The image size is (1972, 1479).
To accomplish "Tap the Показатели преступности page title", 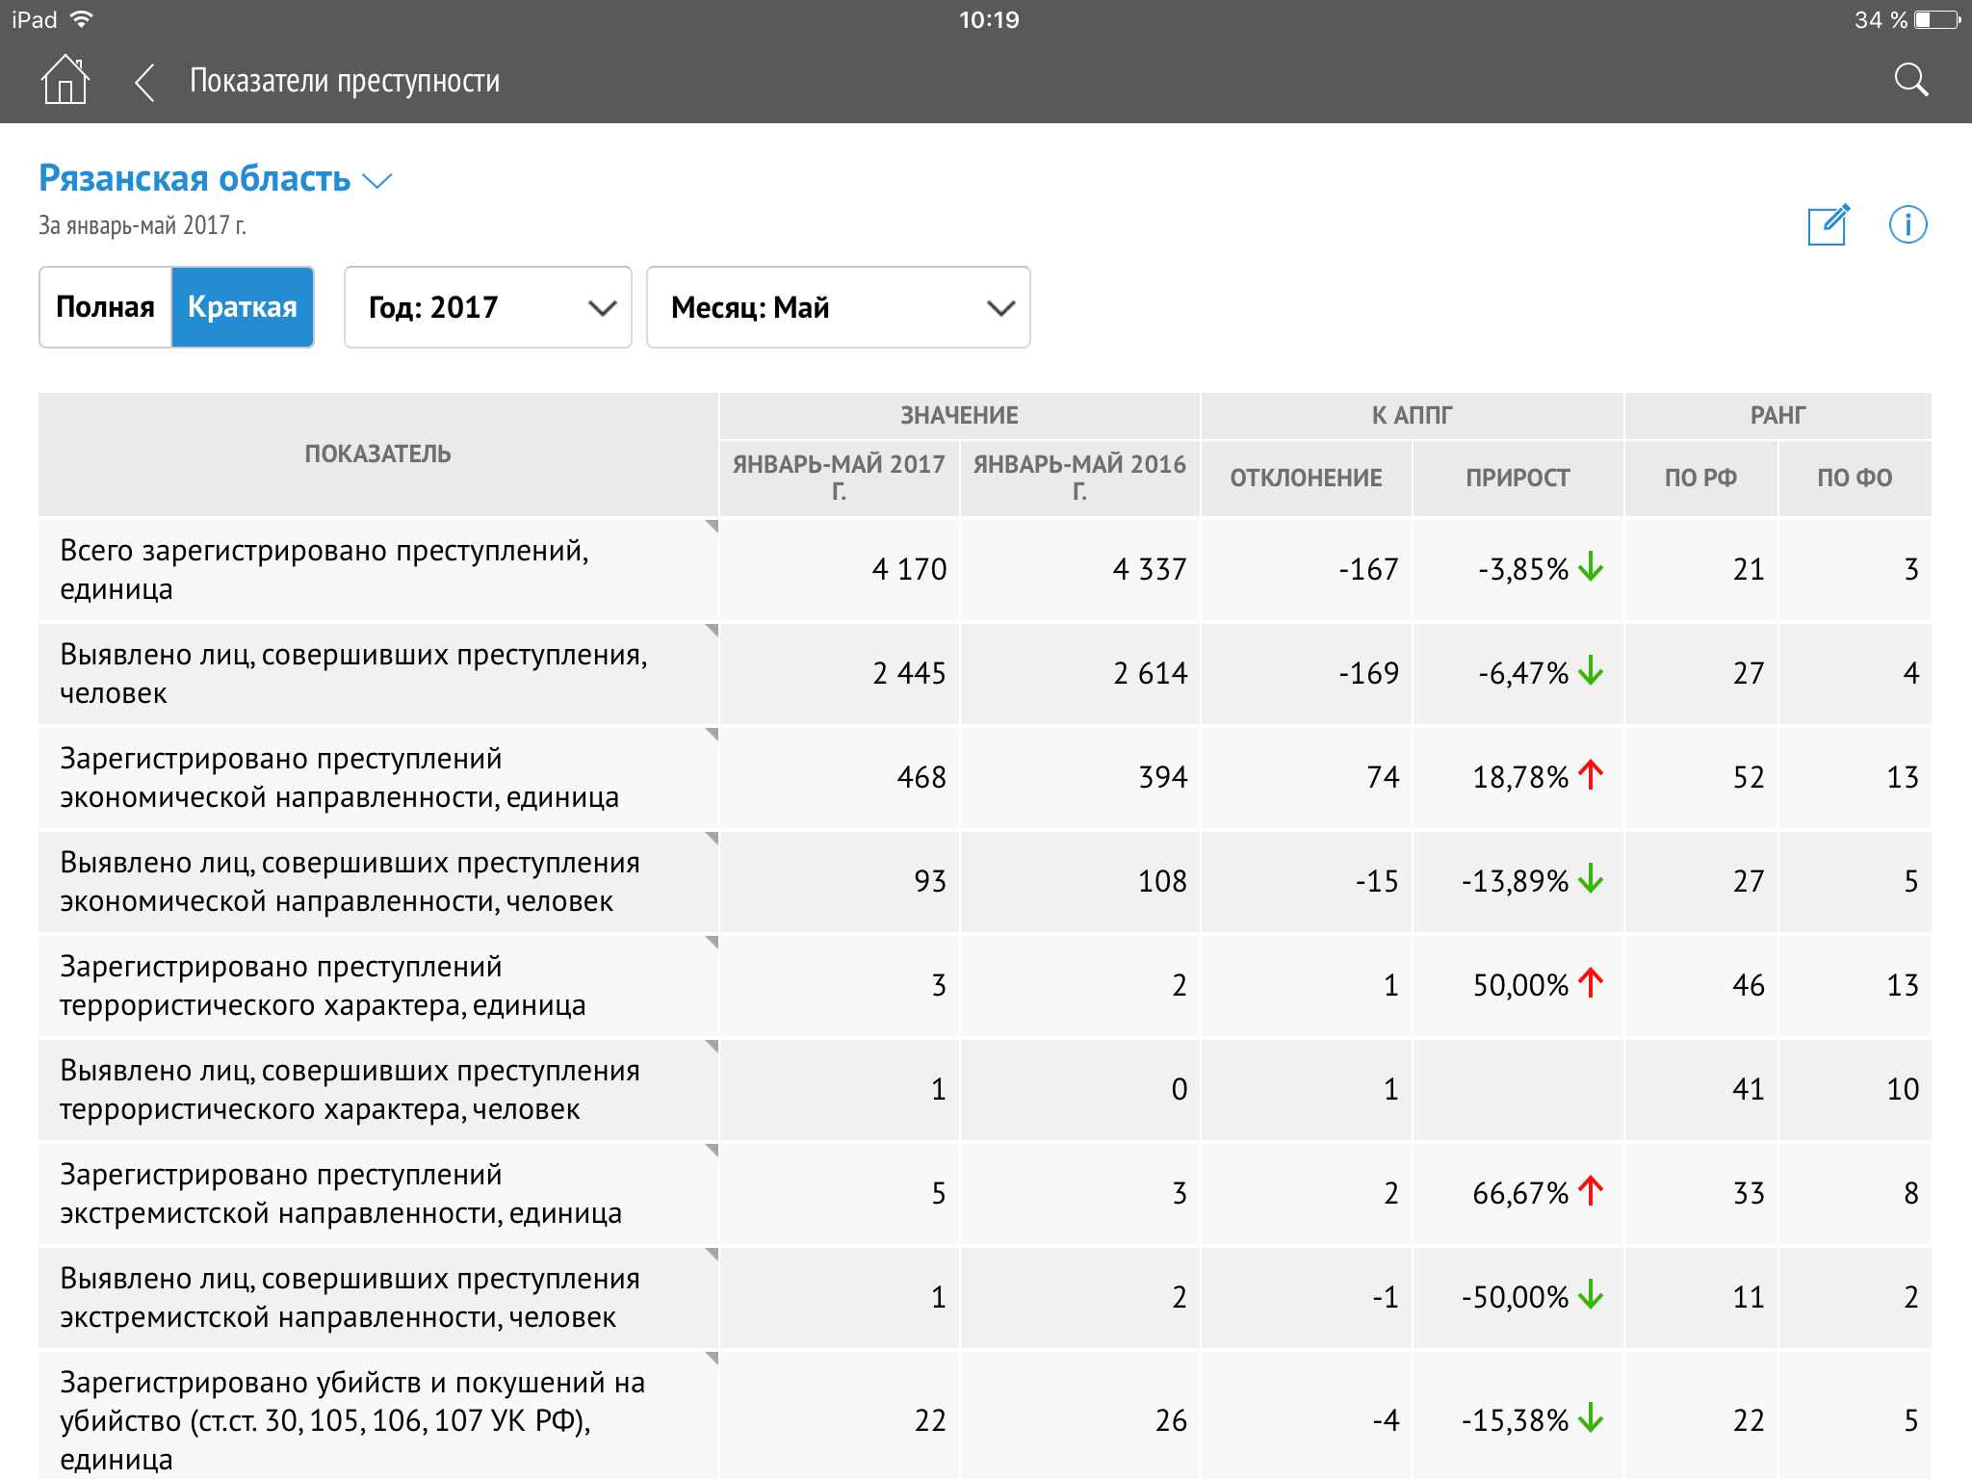I will (345, 81).
